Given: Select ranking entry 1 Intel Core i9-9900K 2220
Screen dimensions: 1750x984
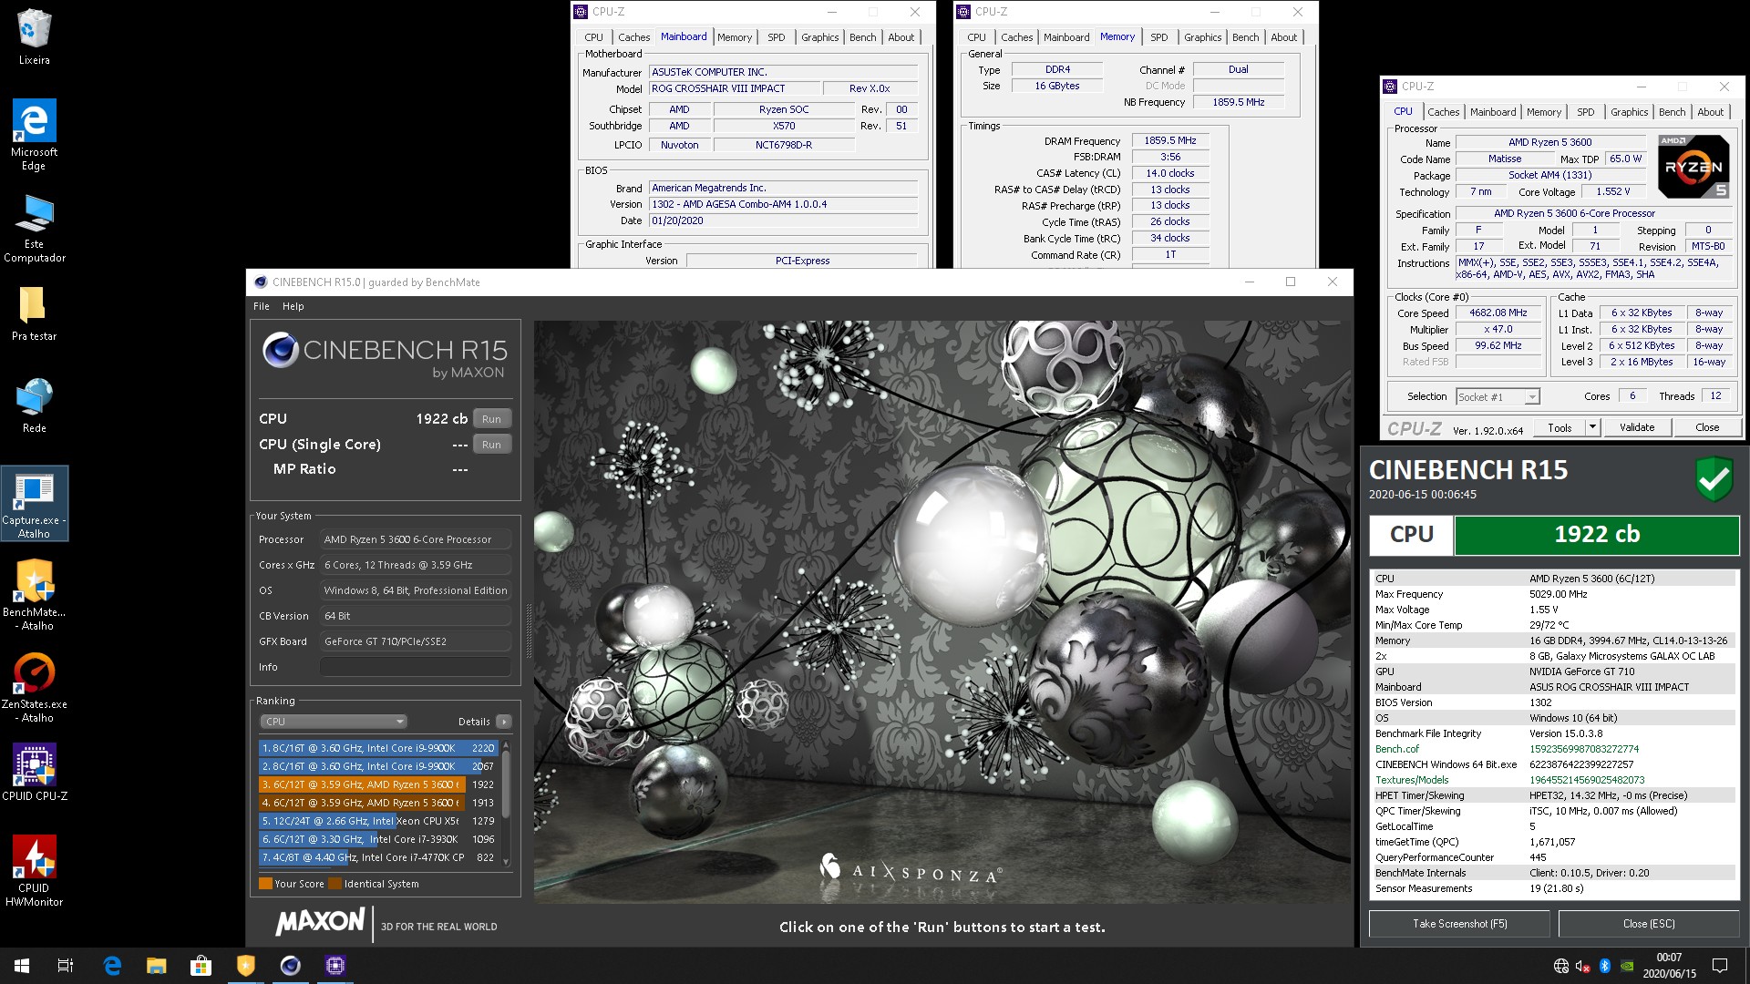Looking at the screenshot, I should tap(378, 748).
